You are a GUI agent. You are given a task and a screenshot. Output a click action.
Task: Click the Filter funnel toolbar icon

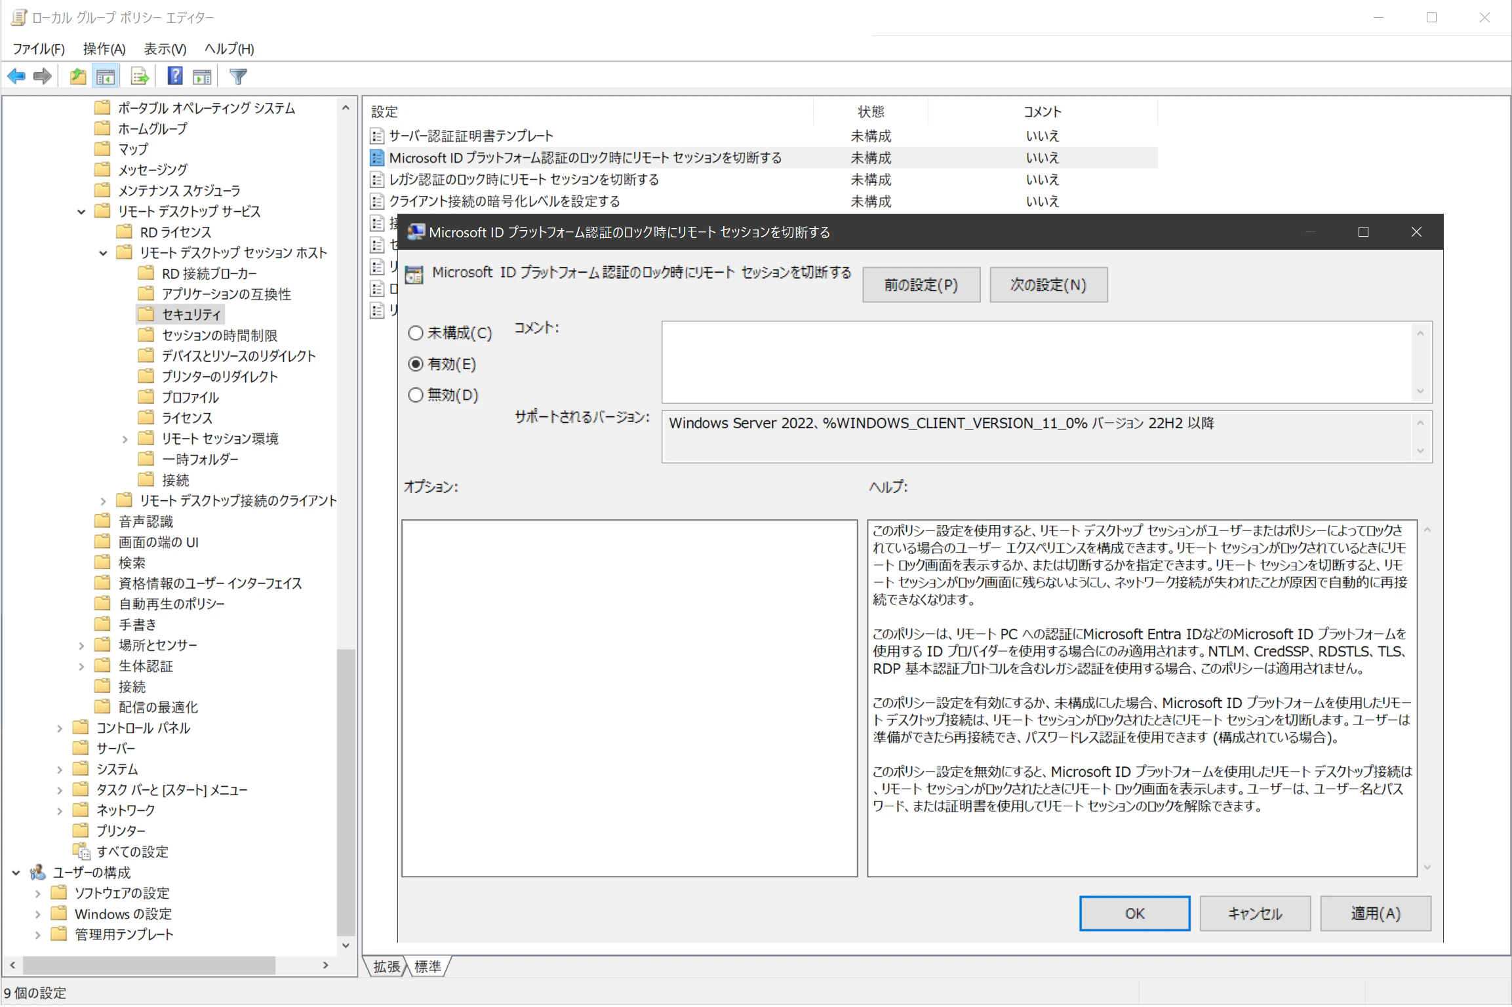click(238, 77)
